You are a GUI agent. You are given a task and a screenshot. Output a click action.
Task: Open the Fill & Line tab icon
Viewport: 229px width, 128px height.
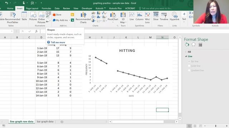[x=187, y=45]
